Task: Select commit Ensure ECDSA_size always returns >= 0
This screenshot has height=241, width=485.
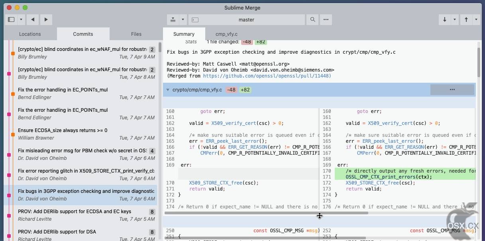Action: coord(81,134)
